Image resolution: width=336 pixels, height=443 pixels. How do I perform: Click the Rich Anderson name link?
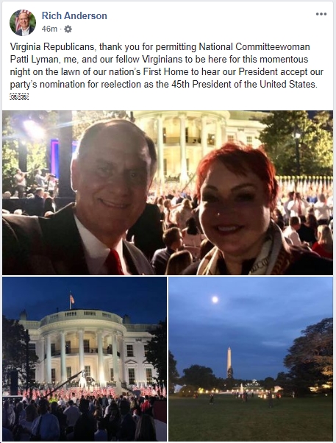coord(74,16)
